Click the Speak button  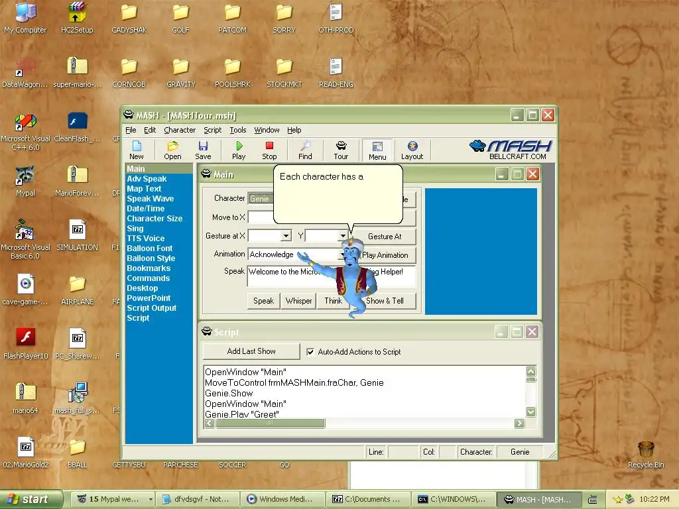263,301
